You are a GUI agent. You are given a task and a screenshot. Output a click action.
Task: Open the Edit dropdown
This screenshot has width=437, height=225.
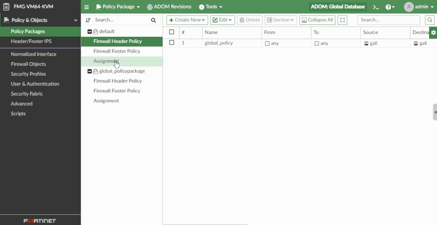tap(222, 20)
